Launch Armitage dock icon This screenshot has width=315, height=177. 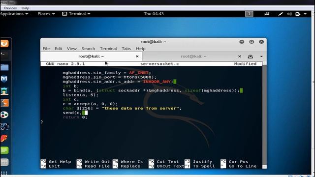pos(4,91)
